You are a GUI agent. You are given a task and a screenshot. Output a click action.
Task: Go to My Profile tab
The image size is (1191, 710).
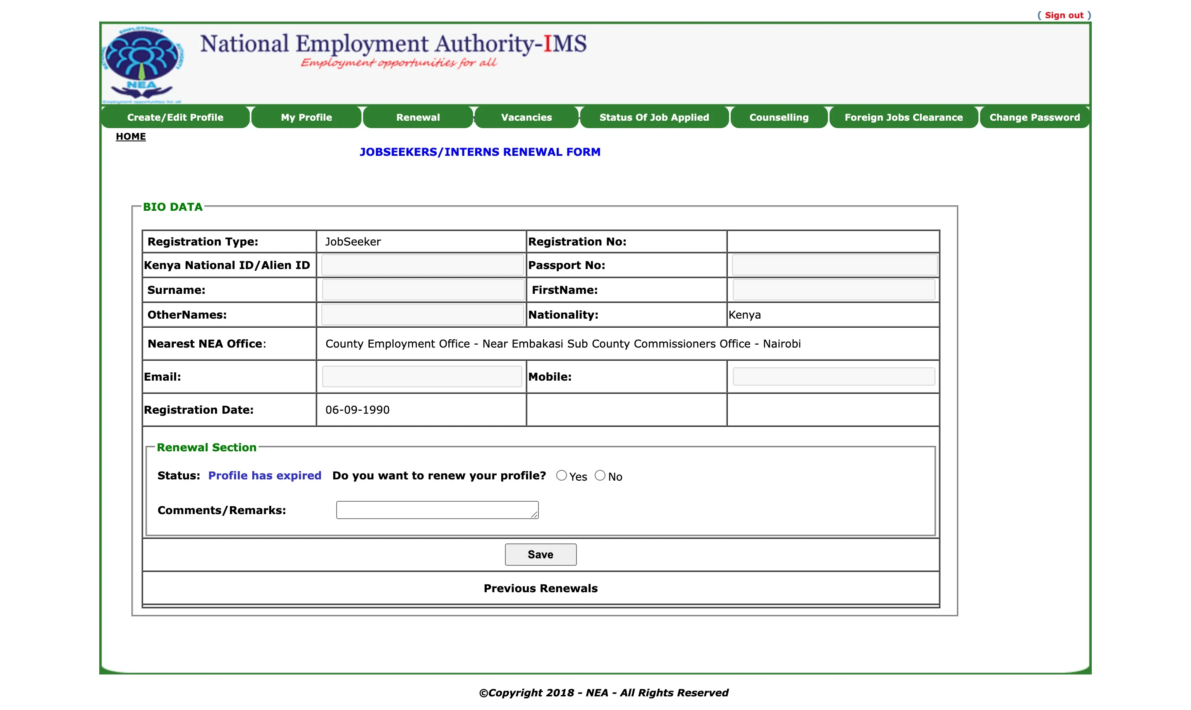point(306,117)
